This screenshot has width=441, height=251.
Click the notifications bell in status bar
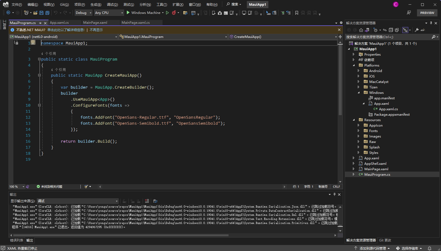tap(430, 248)
